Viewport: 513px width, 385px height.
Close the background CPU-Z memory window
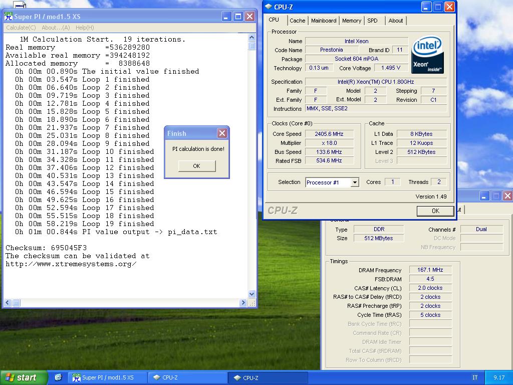pyautogui.click(x=507, y=196)
